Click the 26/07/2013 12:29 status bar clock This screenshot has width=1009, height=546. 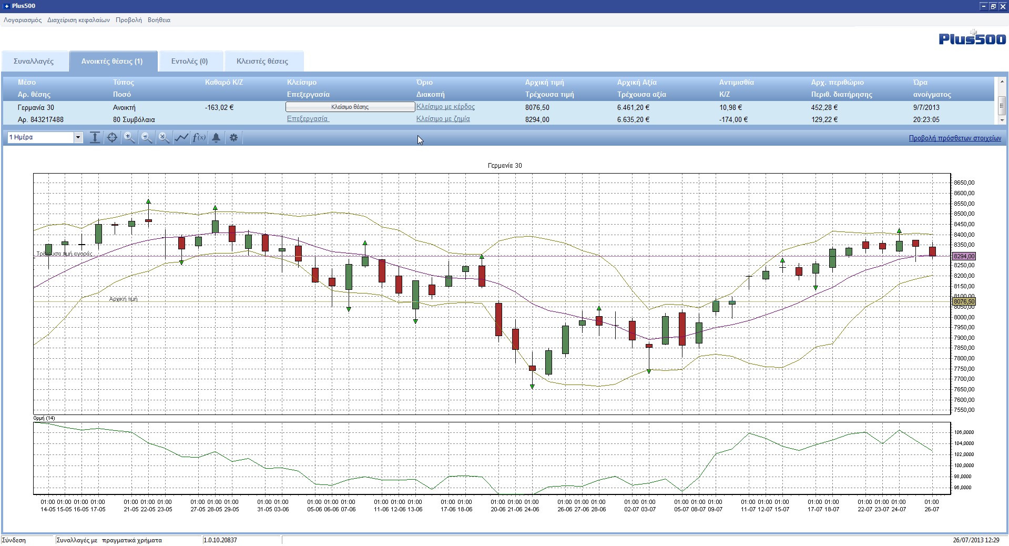976,540
